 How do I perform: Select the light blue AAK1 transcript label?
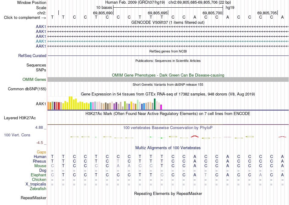click(41, 41)
